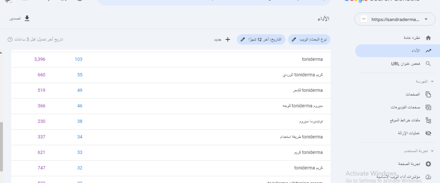Select query 'toniderma كريم' with 33 clicks
This screenshot has width=440, height=183.
tap(171, 153)
